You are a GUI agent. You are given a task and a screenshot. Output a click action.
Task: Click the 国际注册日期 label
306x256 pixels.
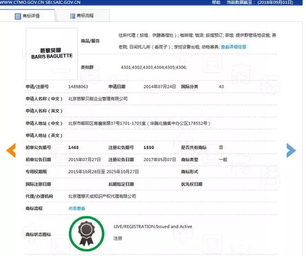coord(38,184)
